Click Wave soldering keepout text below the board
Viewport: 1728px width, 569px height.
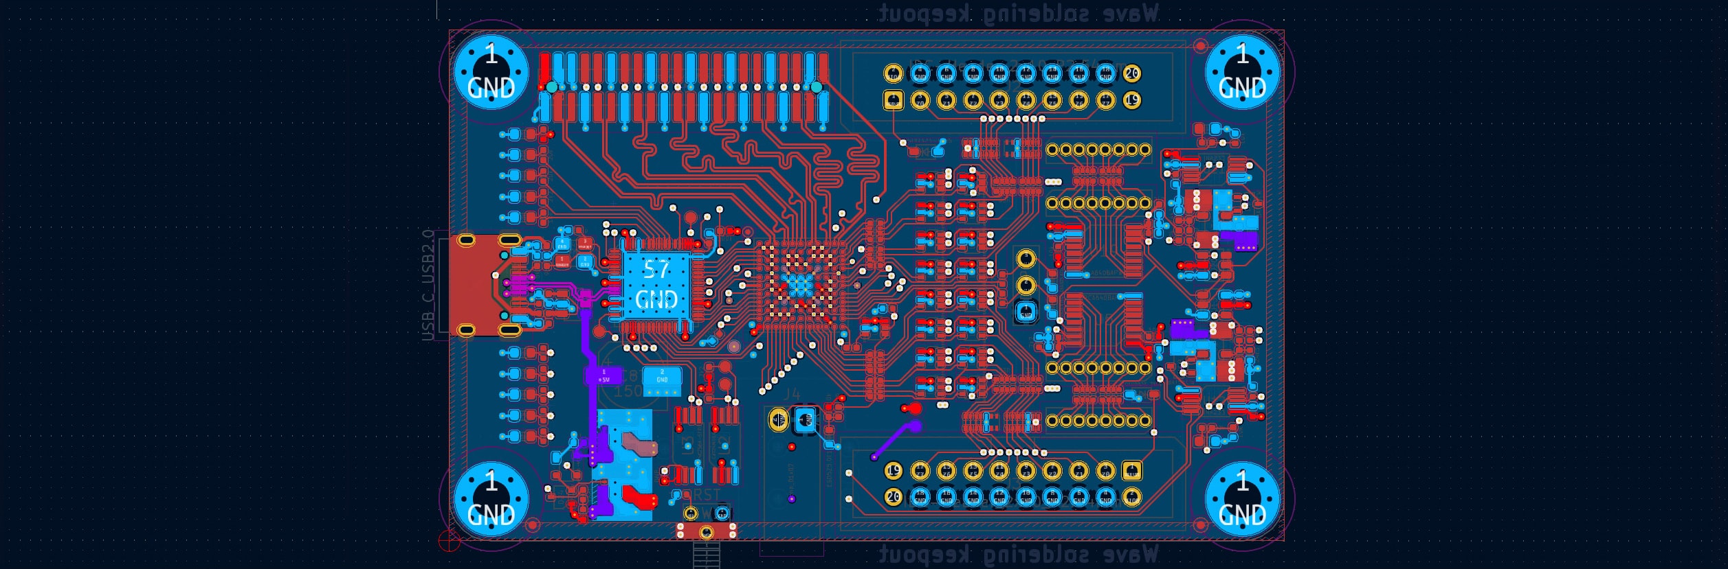point(1018,554)
